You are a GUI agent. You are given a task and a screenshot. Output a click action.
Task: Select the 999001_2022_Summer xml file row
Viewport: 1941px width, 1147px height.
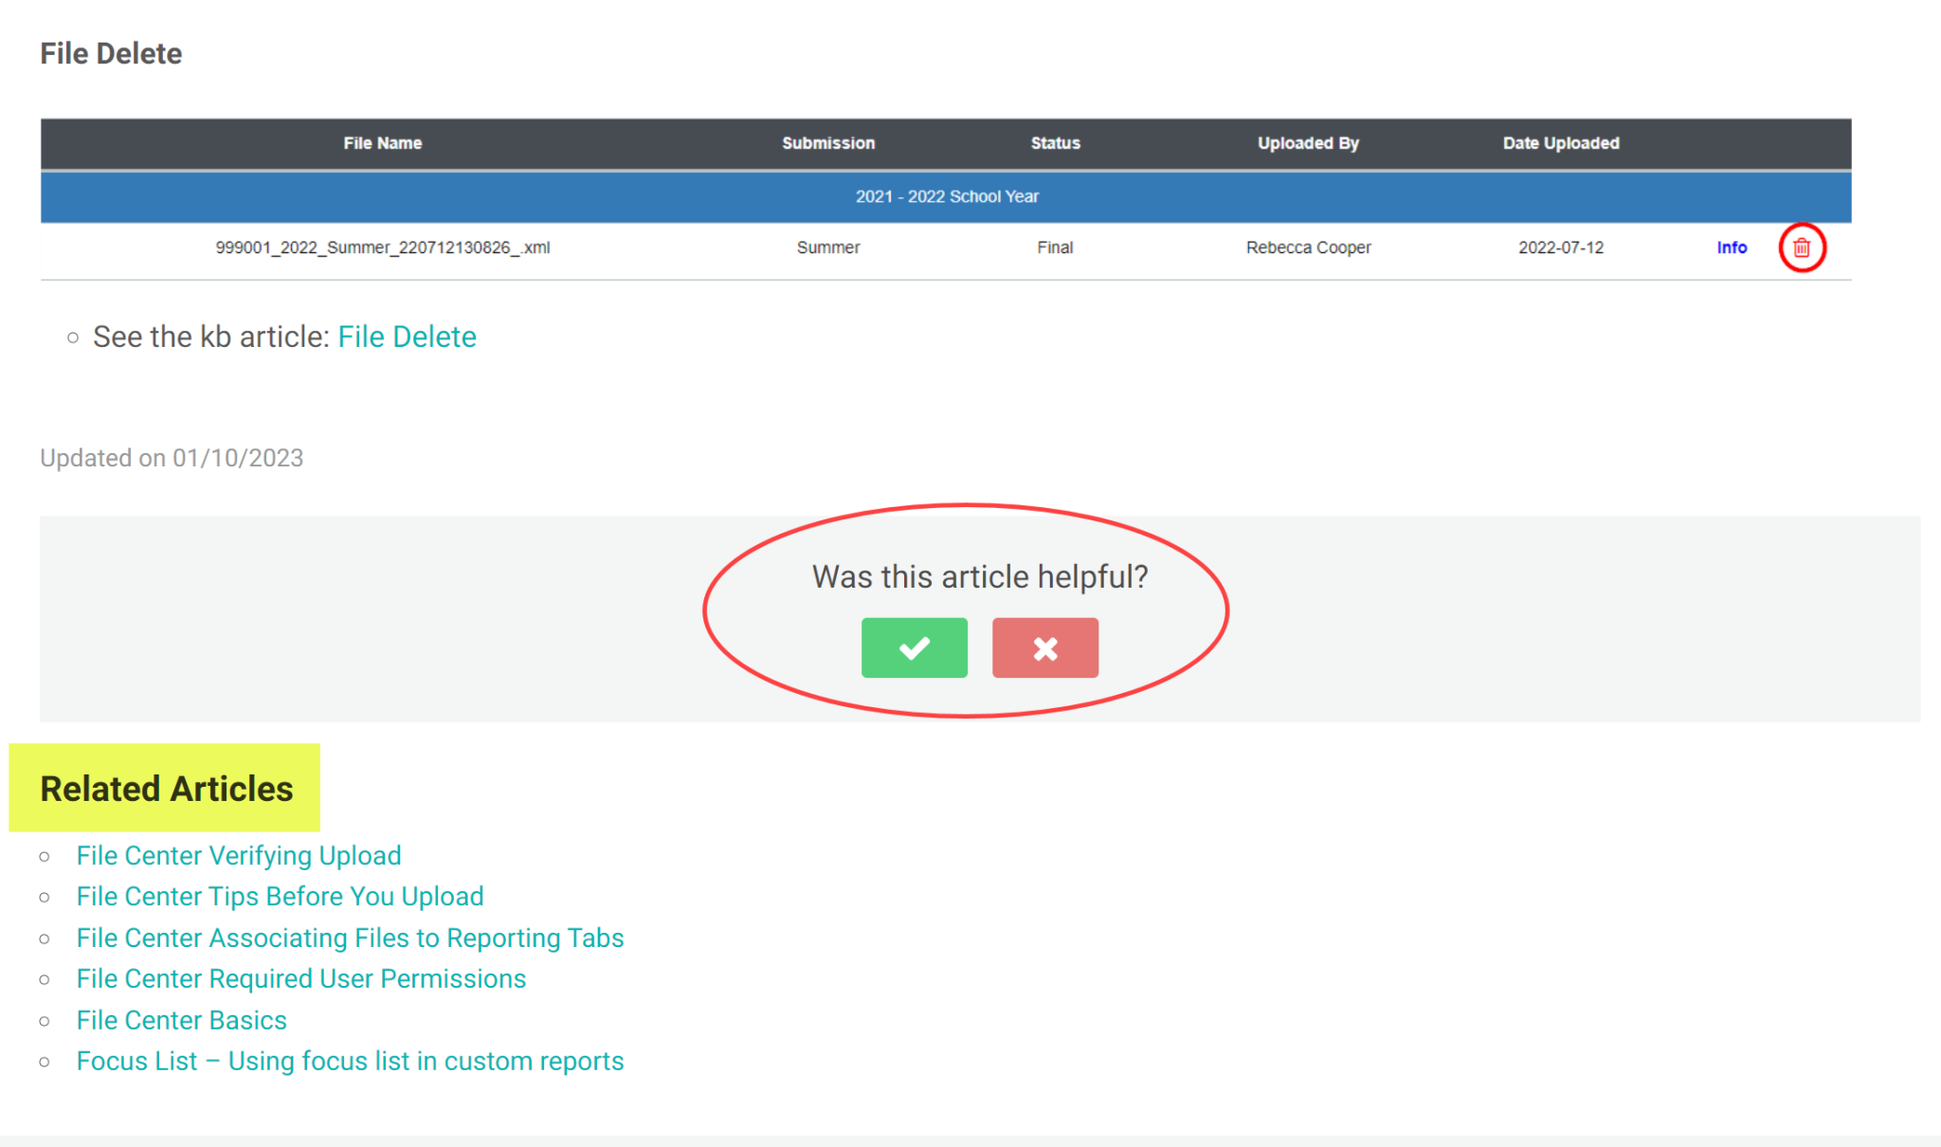(383, 247)
